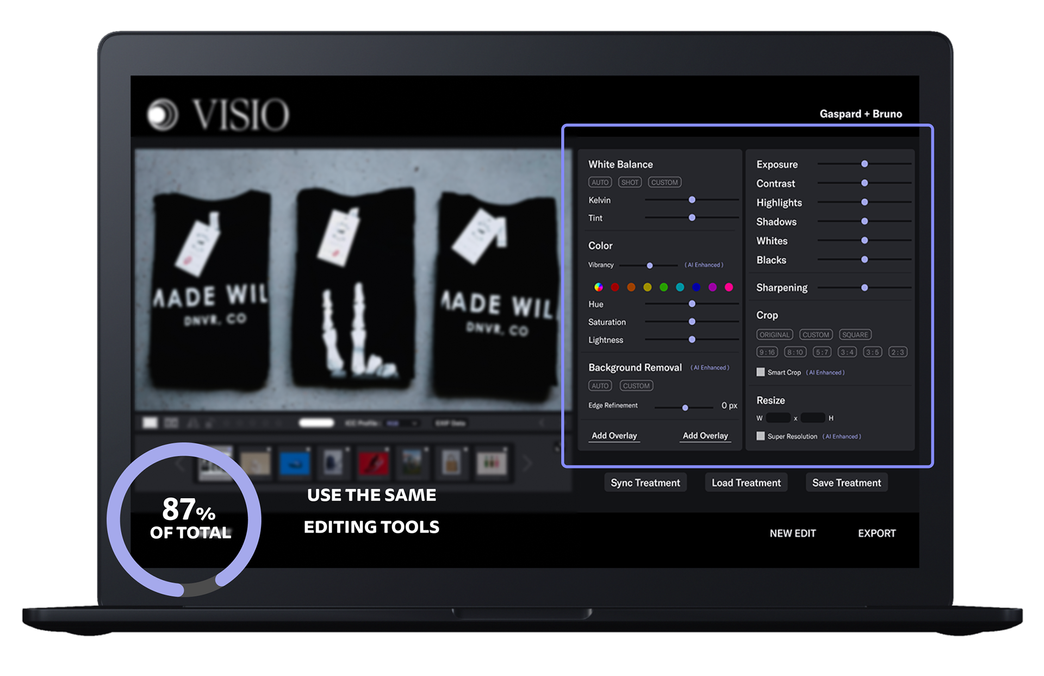Select the all-colors rainbow swatch

(598, 287)
